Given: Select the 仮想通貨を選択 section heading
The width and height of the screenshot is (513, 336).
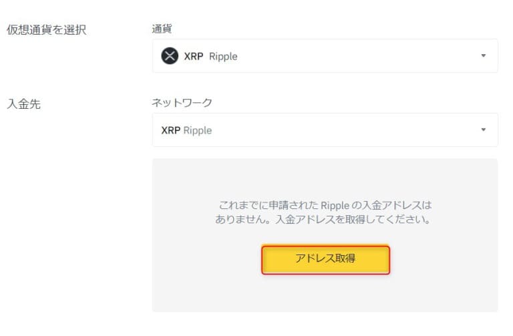Looking at the screenshot, I should pos(47,30).
